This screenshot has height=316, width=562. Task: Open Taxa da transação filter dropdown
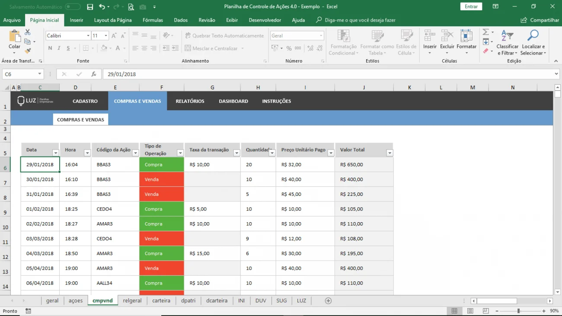click(x=236, y=153)
